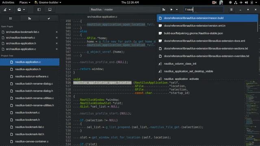This screenshot has height=146, width=260.
Task: Select nautilus-application.c in the project tree
Action: [30, 62]
